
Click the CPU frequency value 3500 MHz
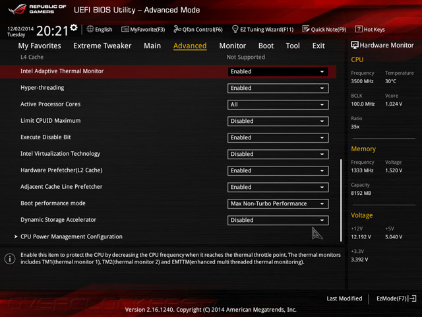[x=362, y=81]
